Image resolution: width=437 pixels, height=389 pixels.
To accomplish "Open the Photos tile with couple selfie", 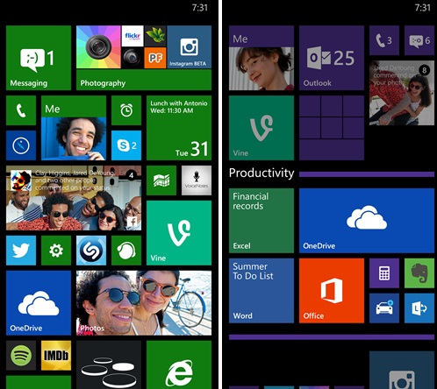I will [x=144, y=303].
